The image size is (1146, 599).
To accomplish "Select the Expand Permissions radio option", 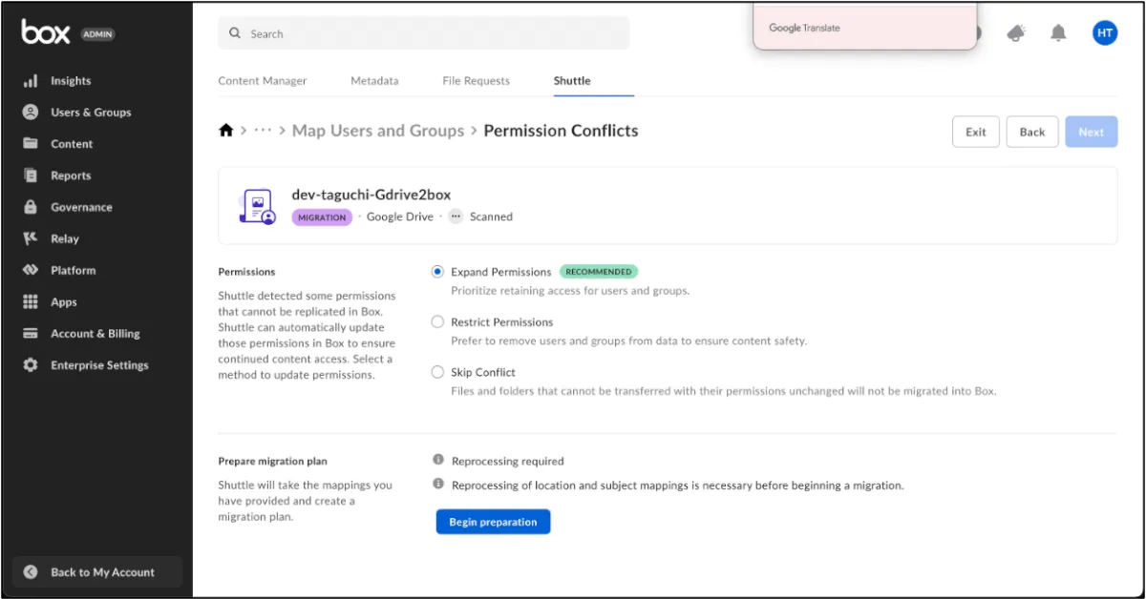I will [437, 272].
